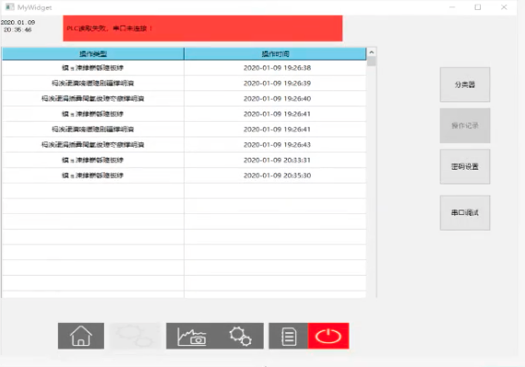Screen dimensions: 525x367
Task: Select the time cell 2020-01-09 19:26:39
Action: pyautogui.click(x=275, y=83)
